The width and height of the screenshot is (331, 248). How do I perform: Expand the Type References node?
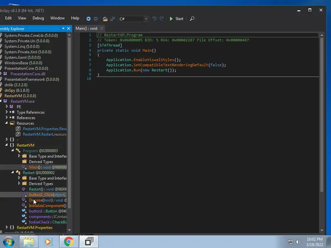coord(7,112)
